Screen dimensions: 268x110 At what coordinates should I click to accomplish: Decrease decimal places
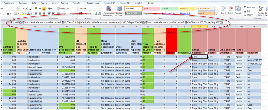tap(99, 14)
